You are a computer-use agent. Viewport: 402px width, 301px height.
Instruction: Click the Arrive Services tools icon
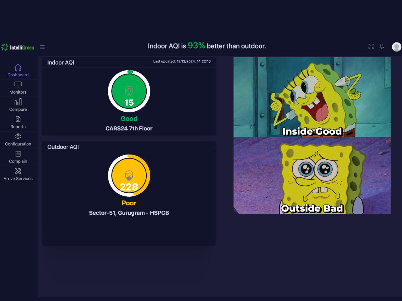18,171
